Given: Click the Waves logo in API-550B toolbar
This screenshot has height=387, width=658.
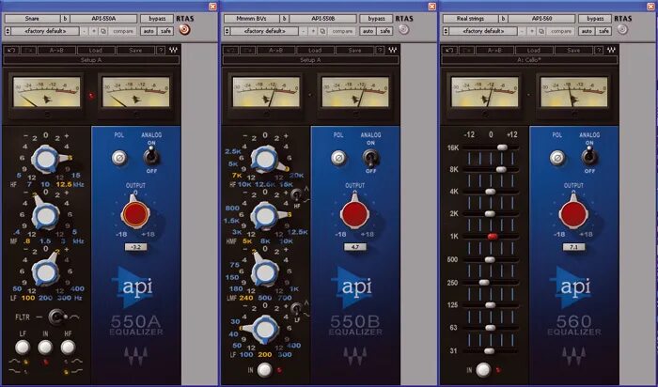Looking at the screenshot, I should coord(392,51).
